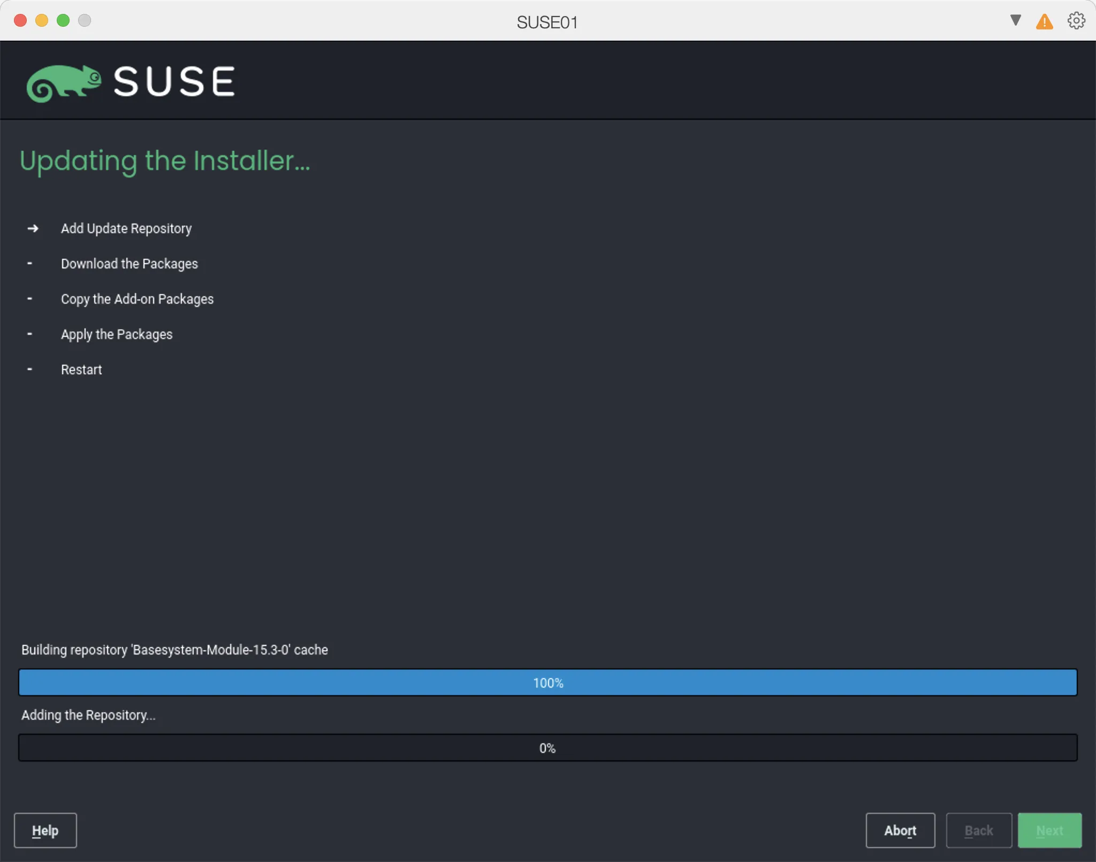Select the dash icon beside Download the Packages
Screen dimensions: 1096x862
(x=31, y=263)
